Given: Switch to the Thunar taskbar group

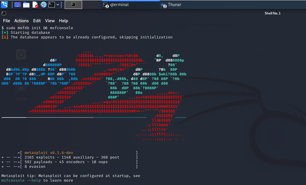Looking at the screenshot, I should pyautogui.click(x=172, y=5).
